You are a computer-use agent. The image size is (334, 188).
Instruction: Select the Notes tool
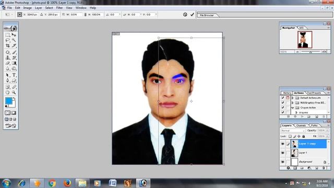pyautogui.click(x=8, y=87)
